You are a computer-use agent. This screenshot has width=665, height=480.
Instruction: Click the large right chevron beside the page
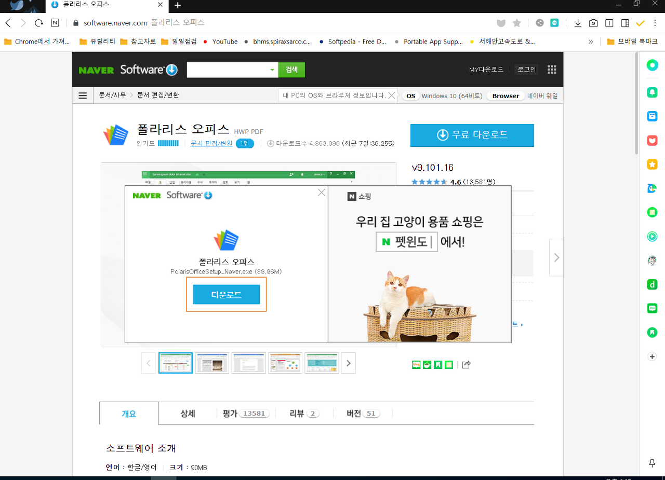click(556, 257)
